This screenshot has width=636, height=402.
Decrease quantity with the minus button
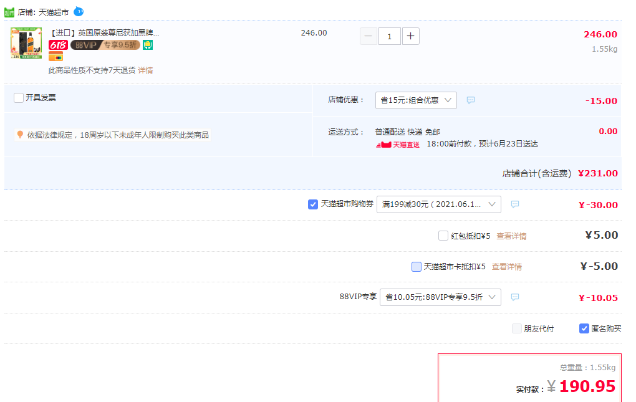coord(369,36)
